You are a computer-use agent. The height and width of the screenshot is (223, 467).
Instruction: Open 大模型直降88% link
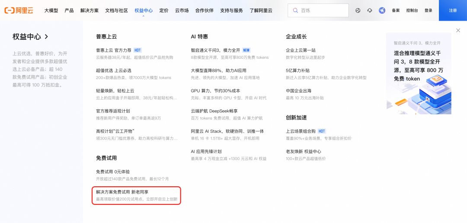point(219,70)
